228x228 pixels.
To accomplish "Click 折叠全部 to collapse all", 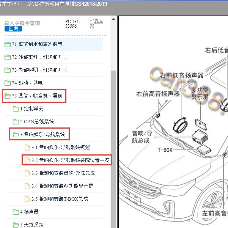I will [x=96, y=24].
